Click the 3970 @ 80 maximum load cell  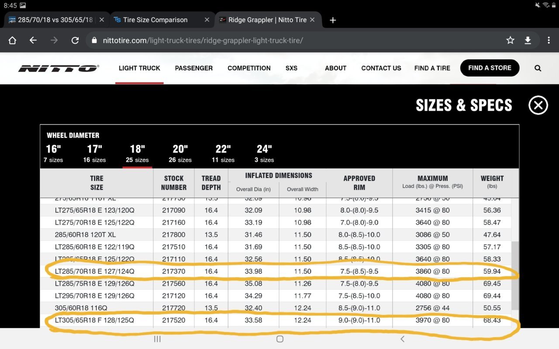(433, 320)
